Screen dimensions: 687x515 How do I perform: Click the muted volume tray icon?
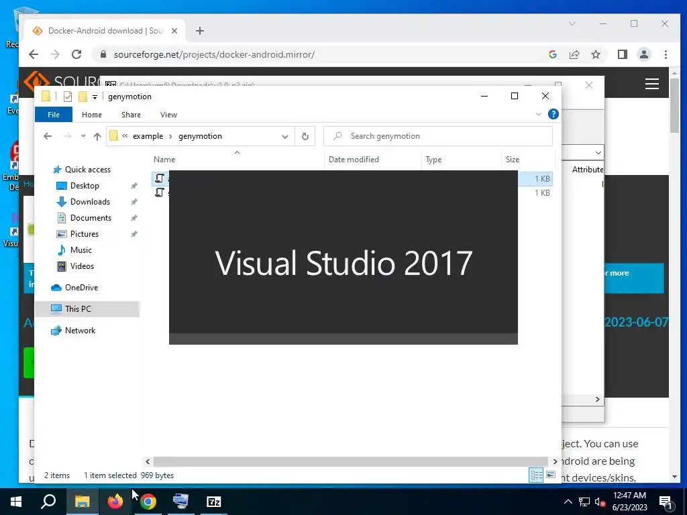click(600, 502)
